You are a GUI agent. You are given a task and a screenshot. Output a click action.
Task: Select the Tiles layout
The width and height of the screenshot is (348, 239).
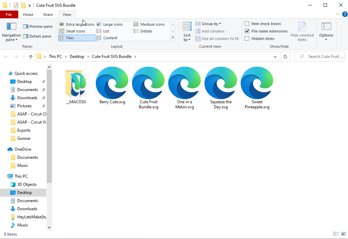[77, 38]
